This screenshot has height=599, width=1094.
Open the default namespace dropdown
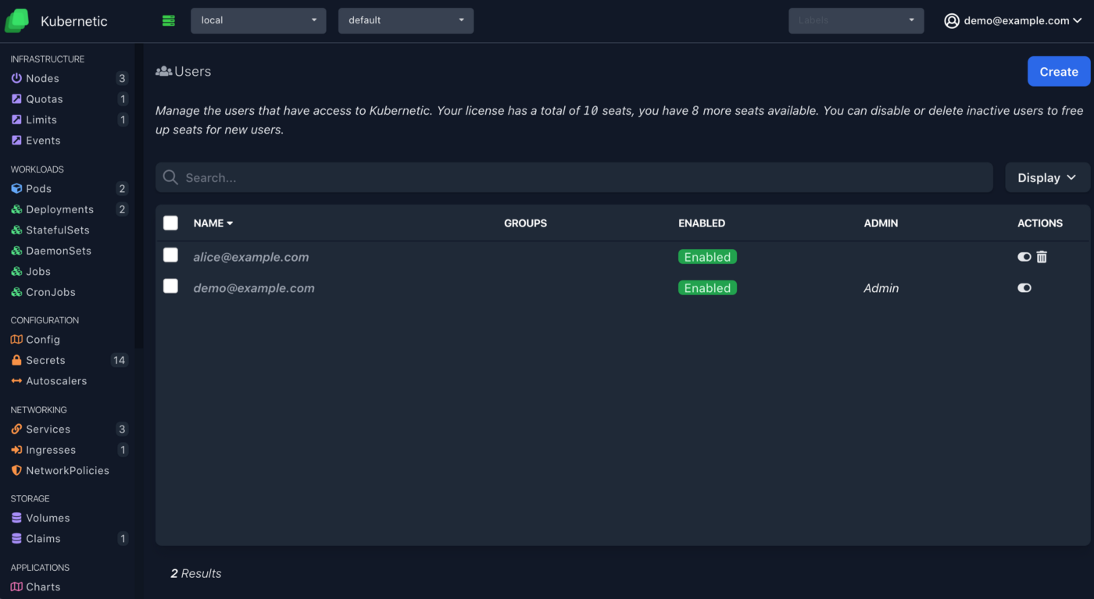click(406, 20)
